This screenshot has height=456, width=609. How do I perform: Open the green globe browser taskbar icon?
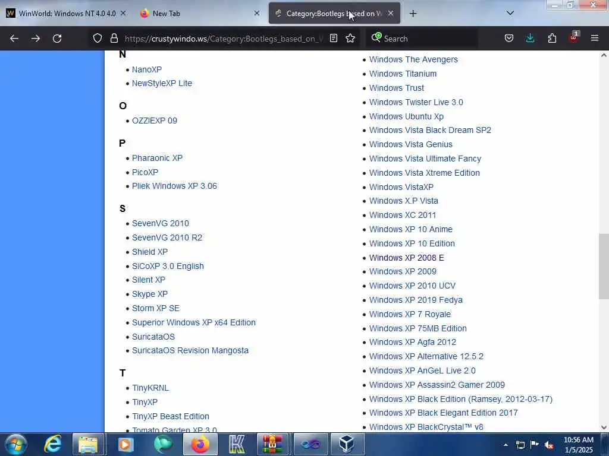163,444
